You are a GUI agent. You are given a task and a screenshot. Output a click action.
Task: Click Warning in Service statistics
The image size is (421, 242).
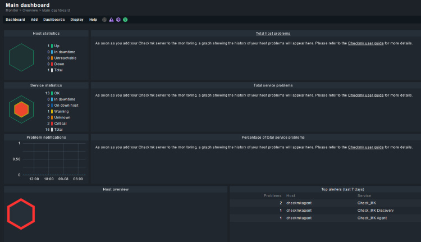tap(61, 112)
